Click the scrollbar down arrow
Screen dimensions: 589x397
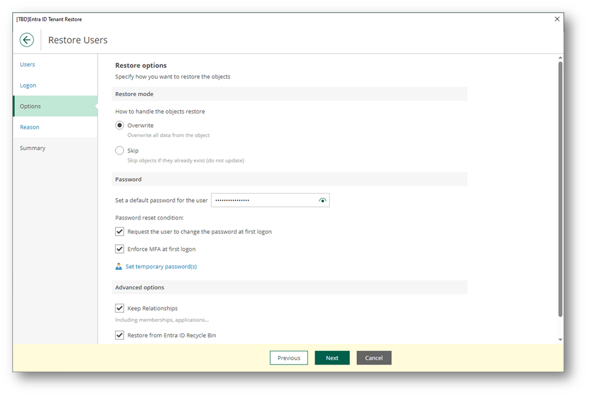pos(560,340)
